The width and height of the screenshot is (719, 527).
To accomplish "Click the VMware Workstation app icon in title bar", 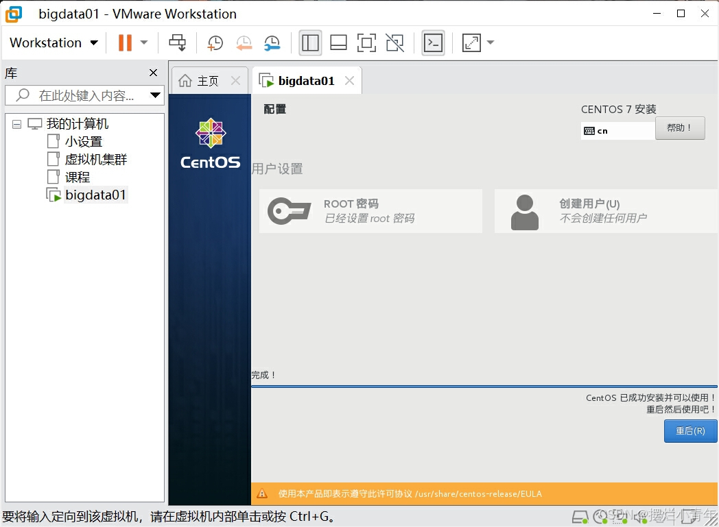I will [13, 14].
